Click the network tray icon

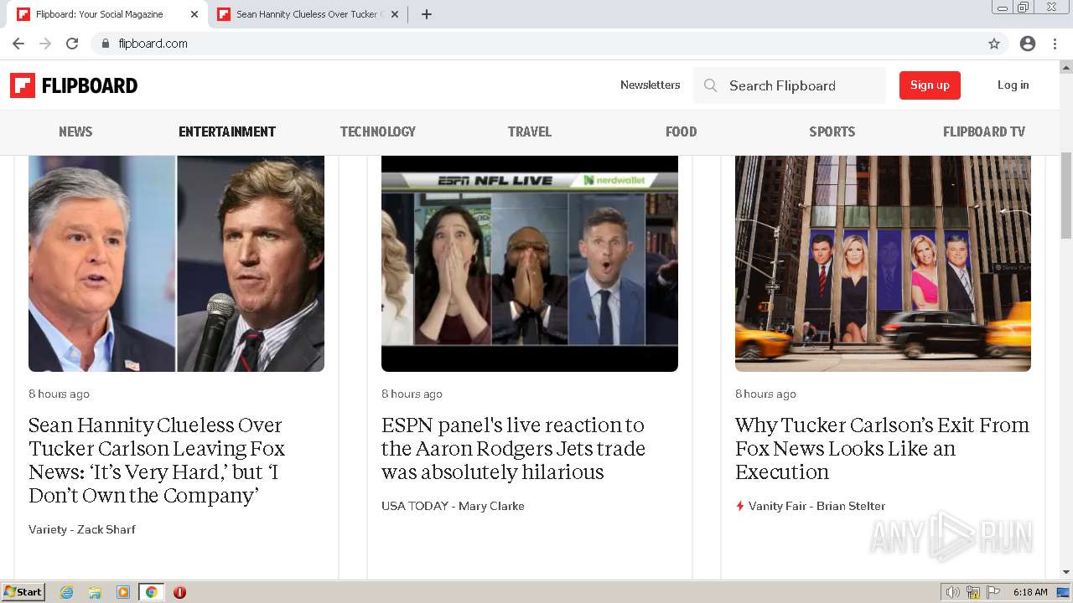click(973, 592)
